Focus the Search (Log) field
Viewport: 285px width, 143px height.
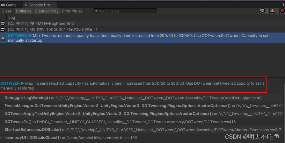(x=125, y=11)
